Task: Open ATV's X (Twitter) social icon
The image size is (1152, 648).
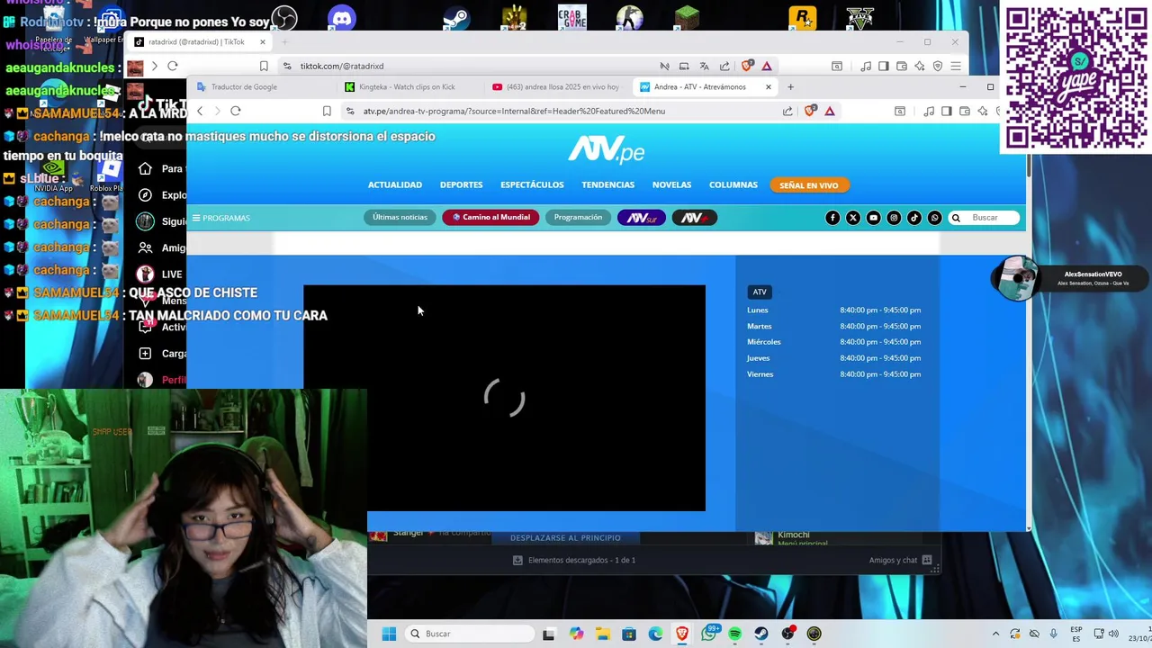Action: (x=853, y=218)
